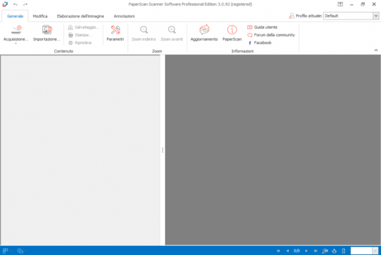
Task: Click the 0/0 page counter
Action: point(297,251)
